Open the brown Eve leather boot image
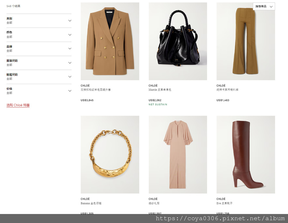 tap(246, 154)
